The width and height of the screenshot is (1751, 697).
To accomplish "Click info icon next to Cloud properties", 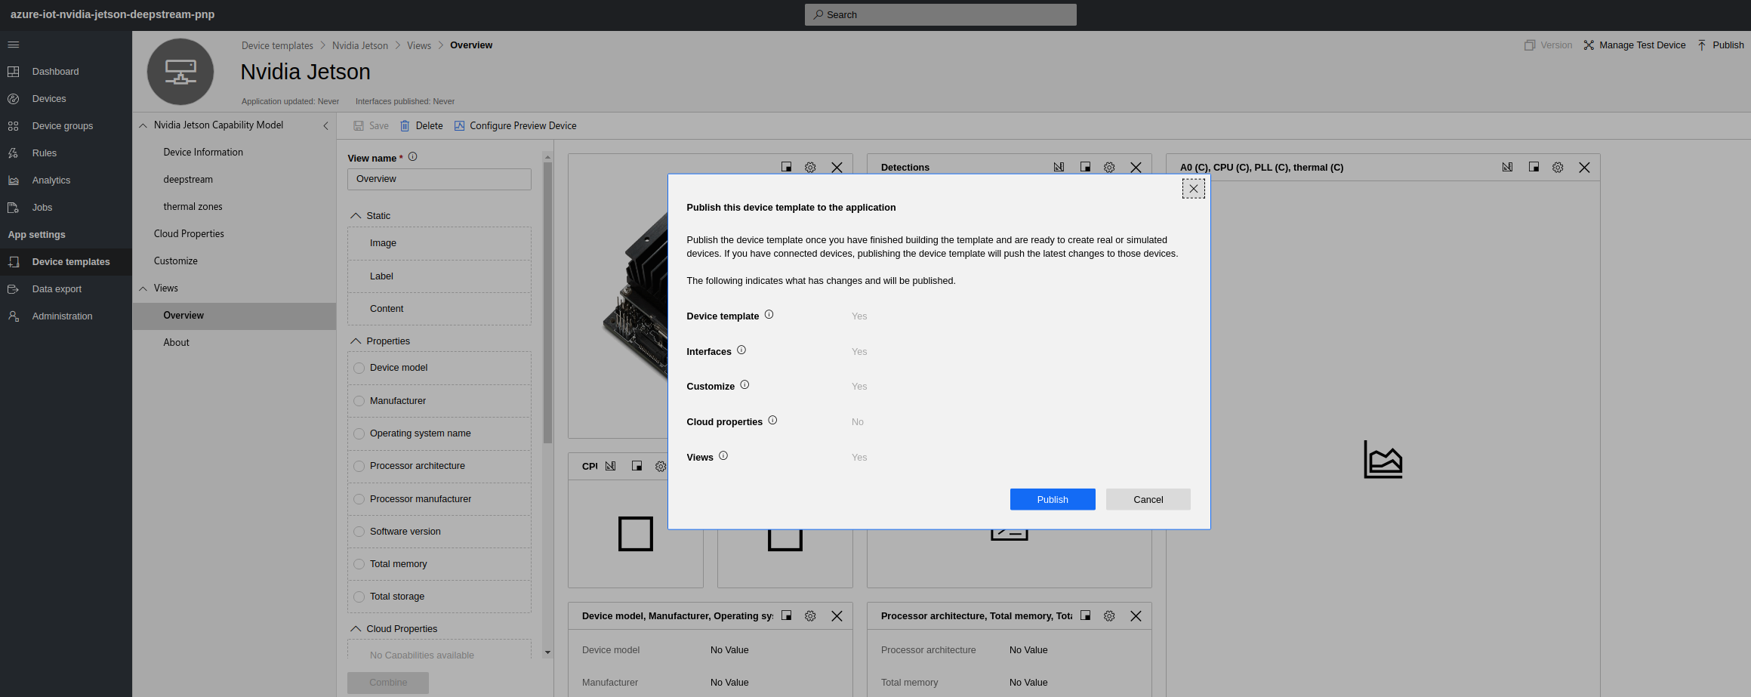I will pyautogui.click(x=772, y=421).
